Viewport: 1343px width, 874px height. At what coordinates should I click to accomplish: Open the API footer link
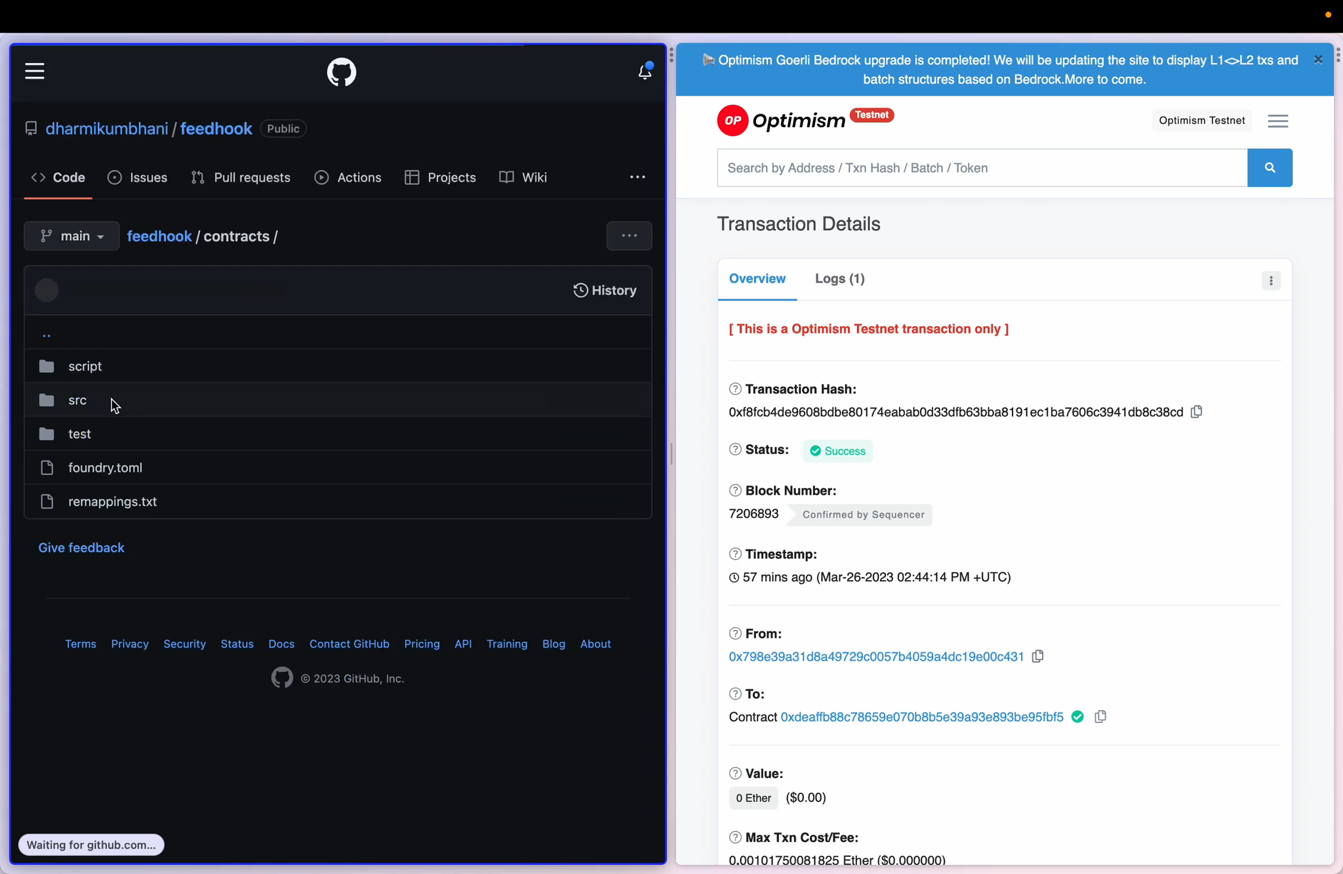(x=463, y=644)
